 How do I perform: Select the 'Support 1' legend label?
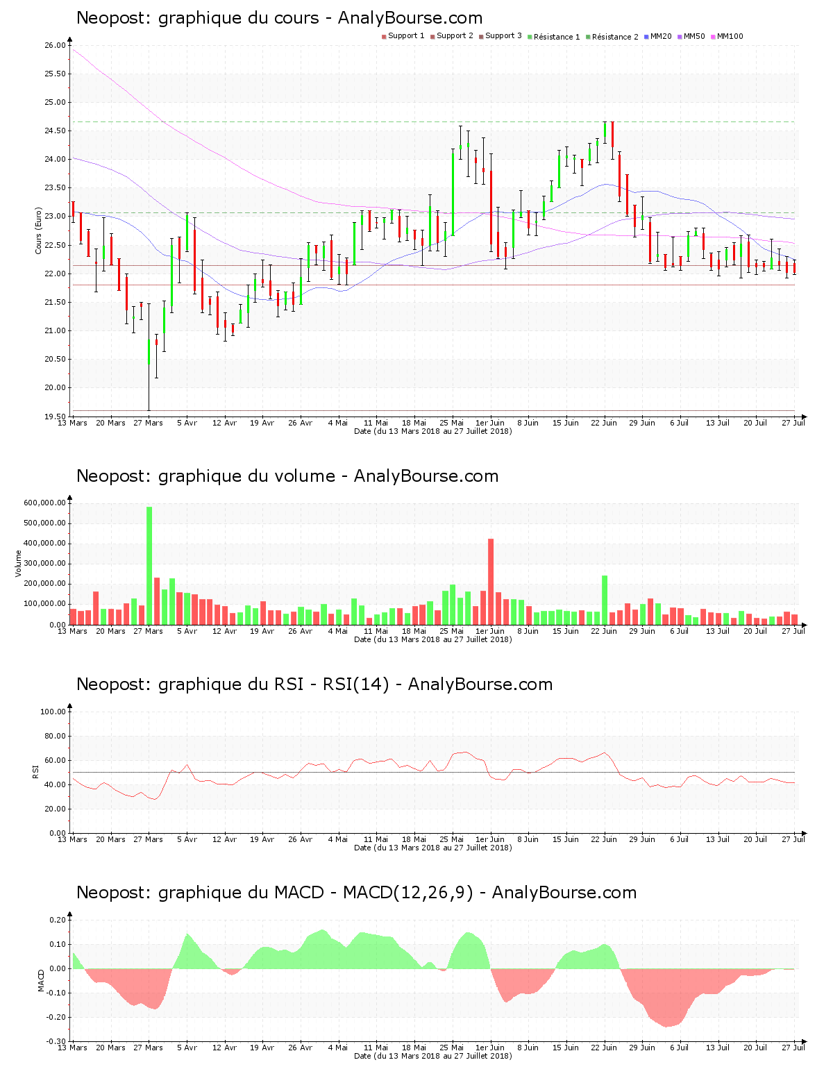pyautogui.click(x=406, y=36)
